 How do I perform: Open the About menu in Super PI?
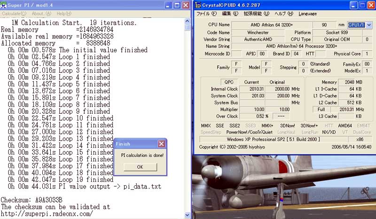(x=41, y=14)
